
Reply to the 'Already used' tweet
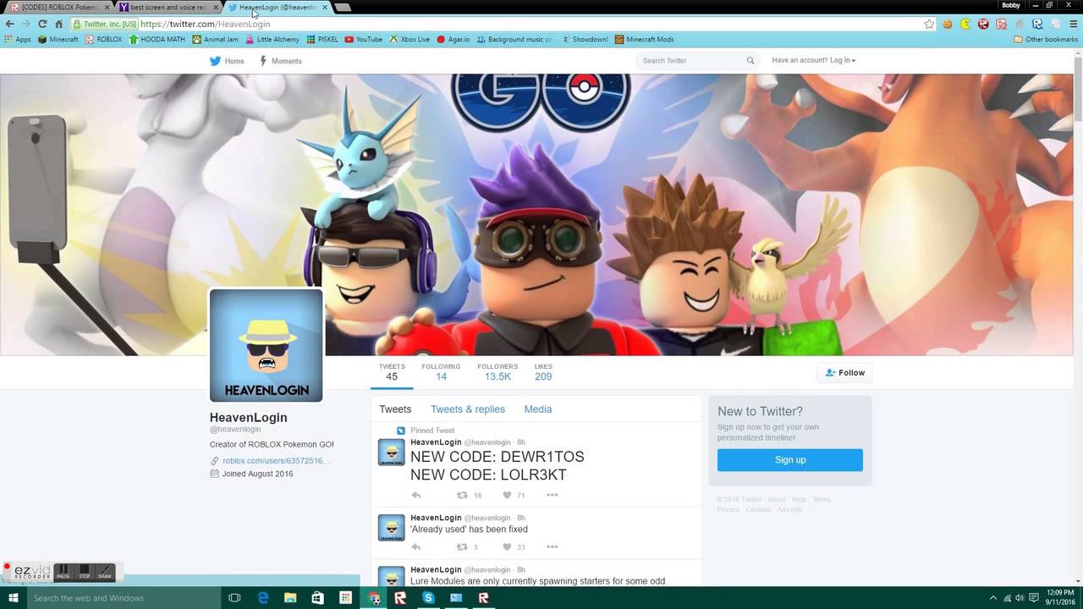pos(415,547)
